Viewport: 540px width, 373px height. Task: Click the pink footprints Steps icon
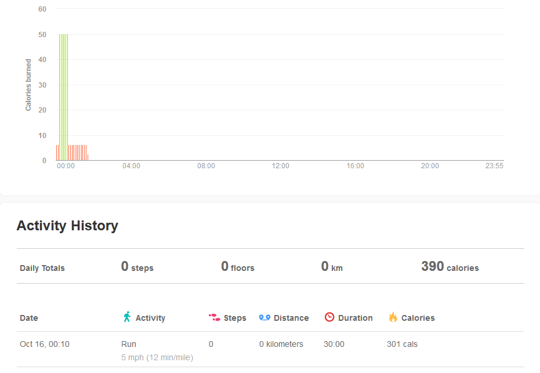coord(214,317)
